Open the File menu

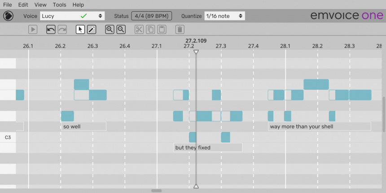tap(7, 4)
